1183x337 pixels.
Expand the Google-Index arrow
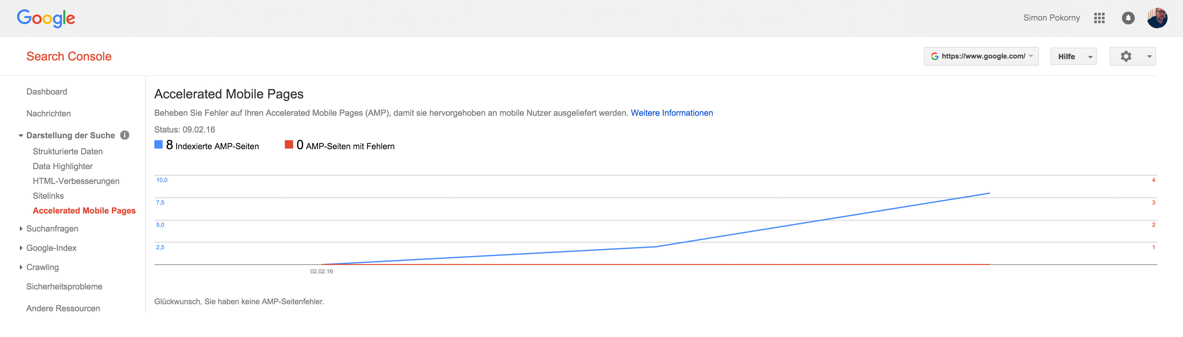tap(21, 248)
